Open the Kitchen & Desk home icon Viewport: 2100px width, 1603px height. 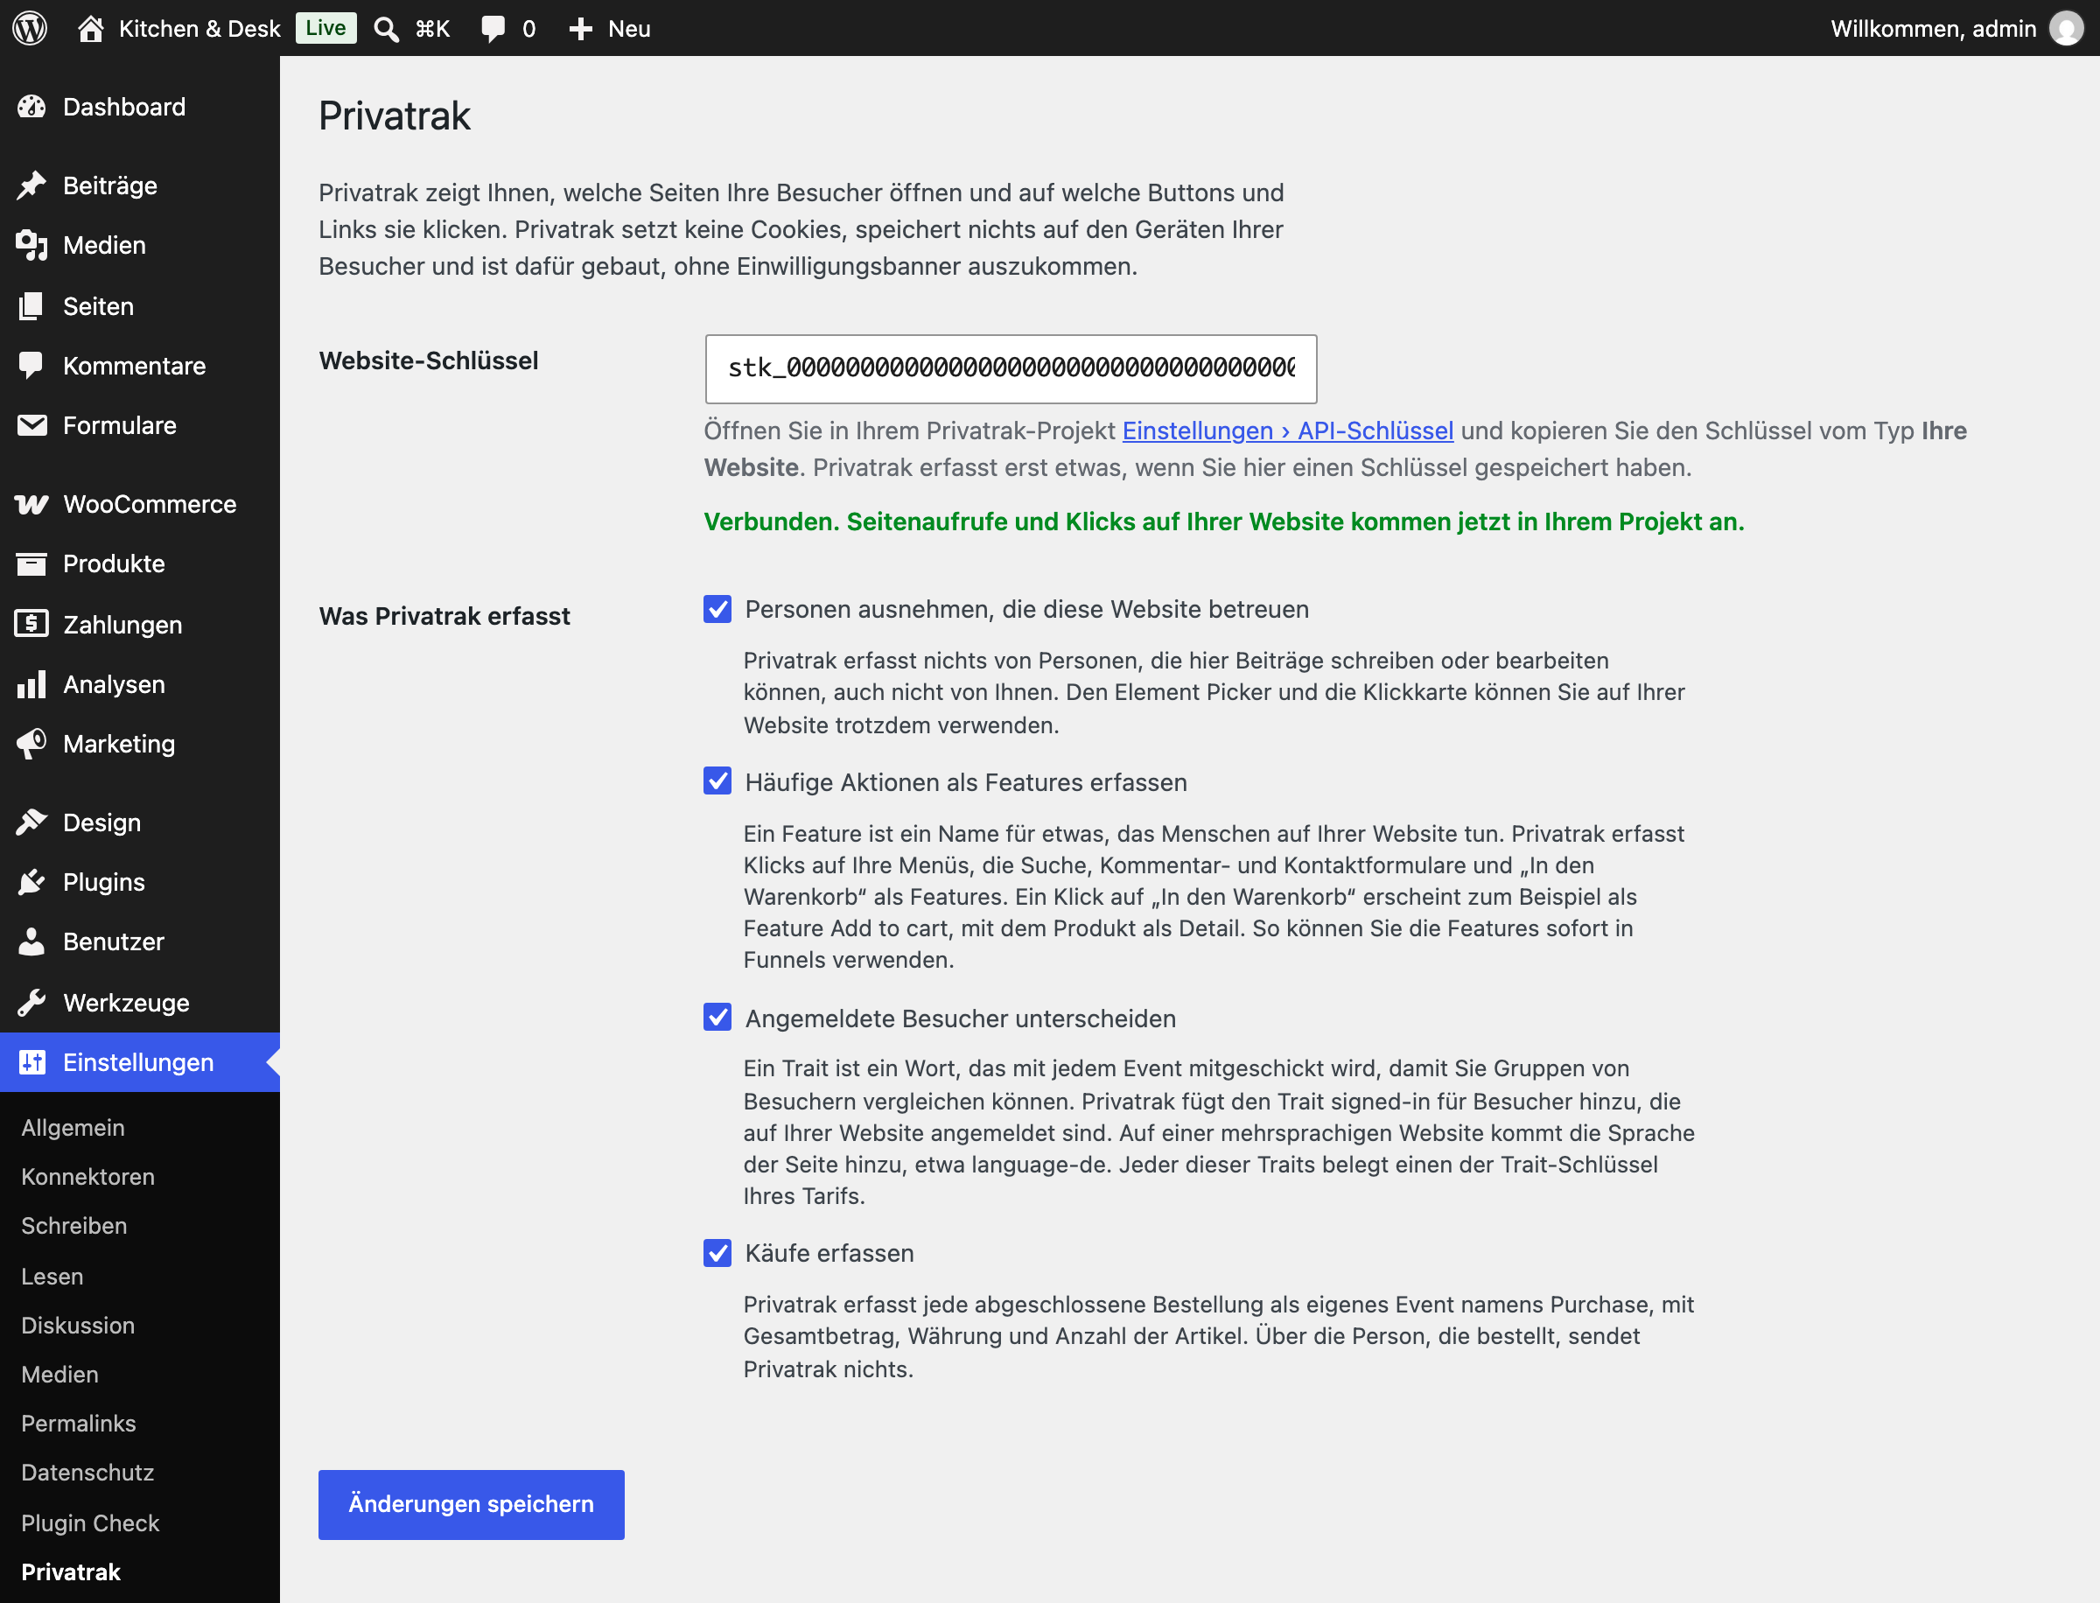click(x=91, y=28)
